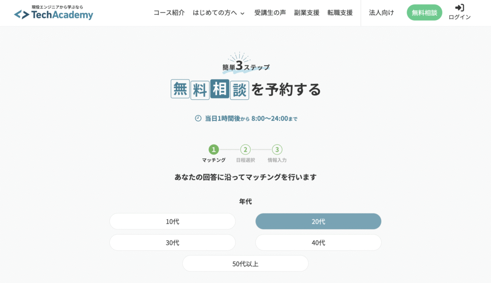Screen dimensions: 491x283
Task: Click the ログイン text link
Action: point(459,18)
